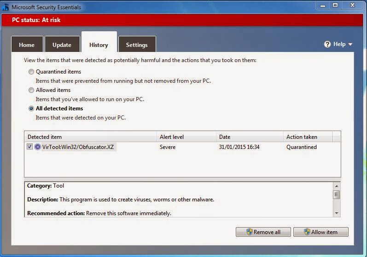This screenshot has height=257, width=367.
Task: Open the Help menu label
Action: (339, 44)
